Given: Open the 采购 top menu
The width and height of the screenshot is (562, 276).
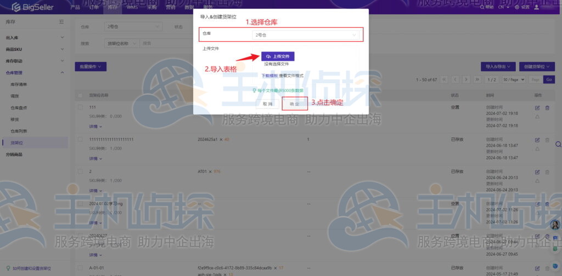Looking at the screenshot, I should pos(151,7).
